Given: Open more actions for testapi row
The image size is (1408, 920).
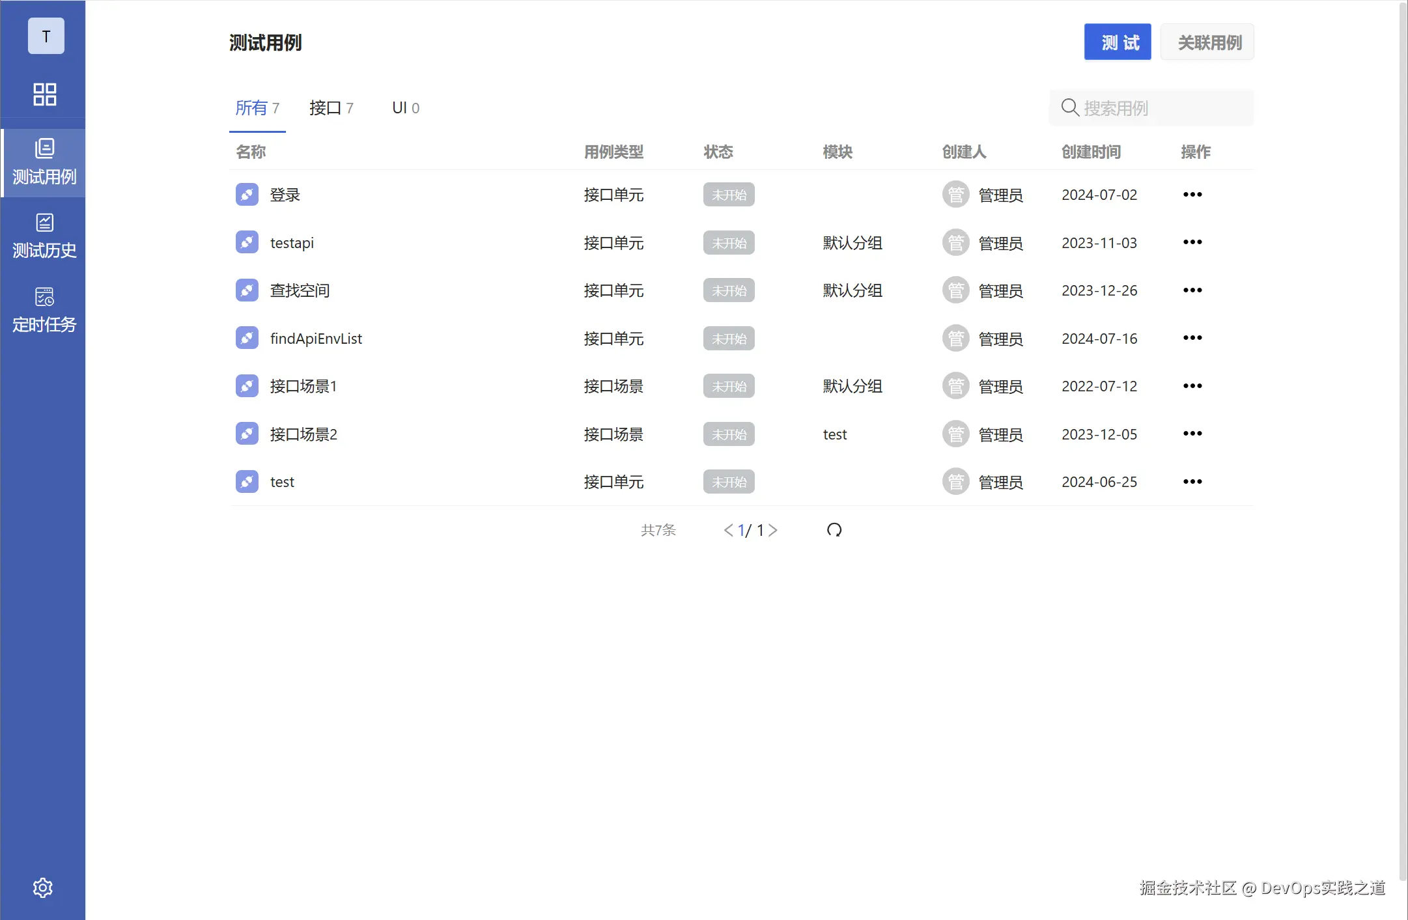Looking at the screenshot, I should [x=1192, y=242].
